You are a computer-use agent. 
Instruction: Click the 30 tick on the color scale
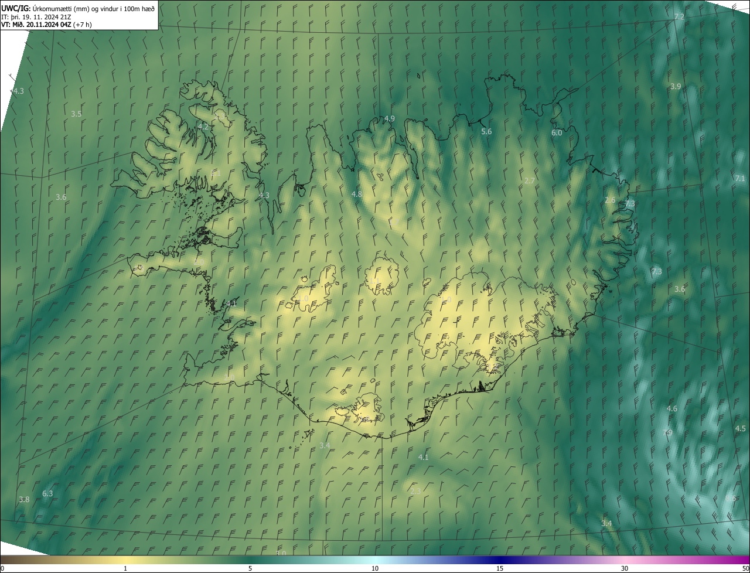point(625,568)
